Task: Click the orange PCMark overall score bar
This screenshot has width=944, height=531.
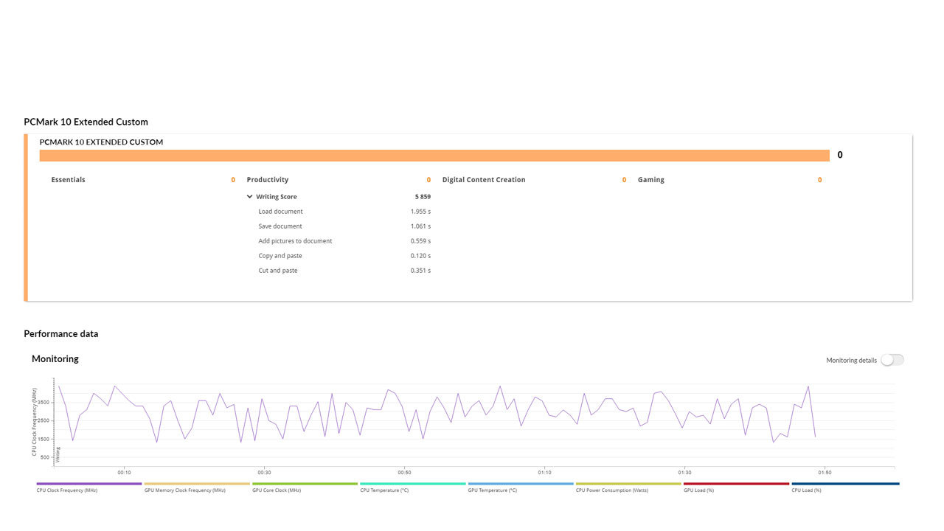Action: [434, 156]
